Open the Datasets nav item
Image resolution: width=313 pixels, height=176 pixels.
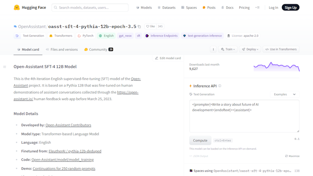(x=166, y=8)
